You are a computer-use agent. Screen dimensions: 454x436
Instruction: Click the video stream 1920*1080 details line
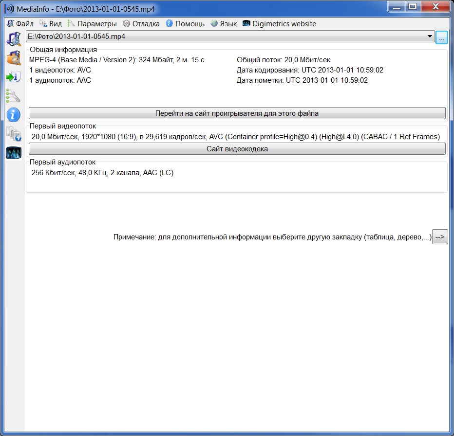point(236,137)
